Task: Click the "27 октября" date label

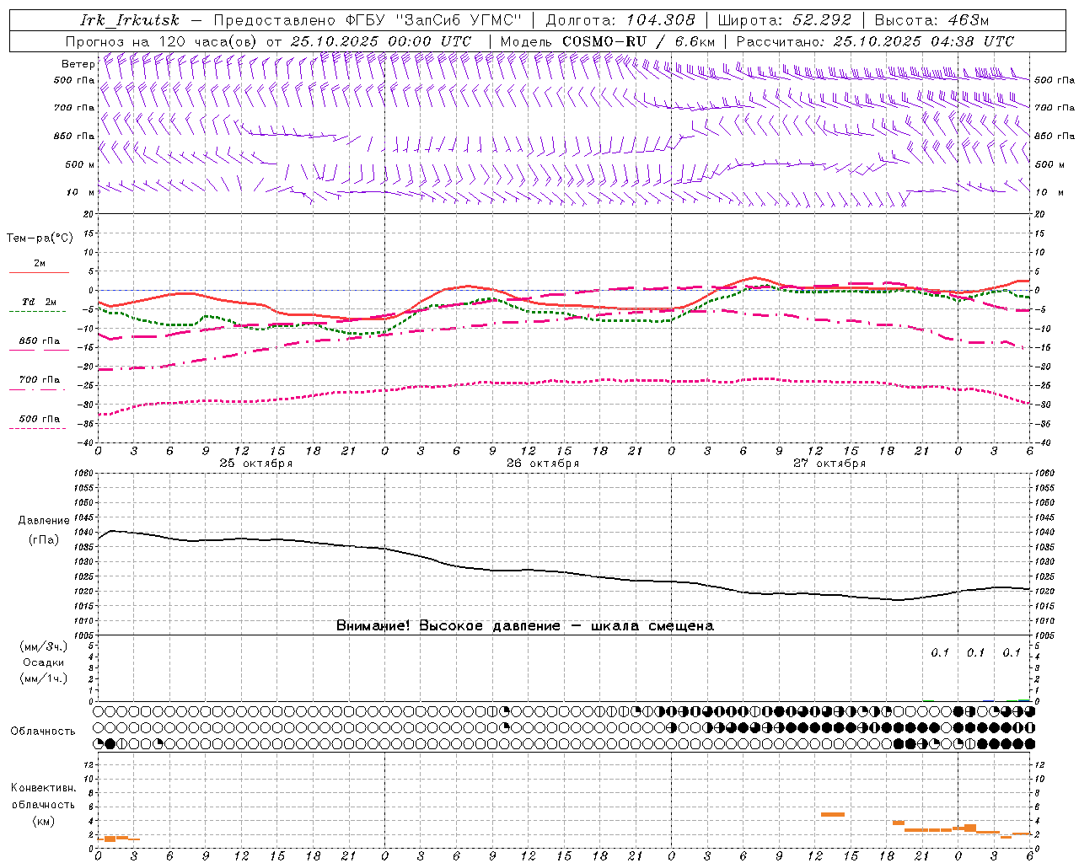Action: (x=829, y=464)
